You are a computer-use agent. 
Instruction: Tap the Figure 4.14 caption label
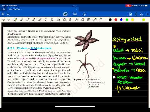coord(80,80)
